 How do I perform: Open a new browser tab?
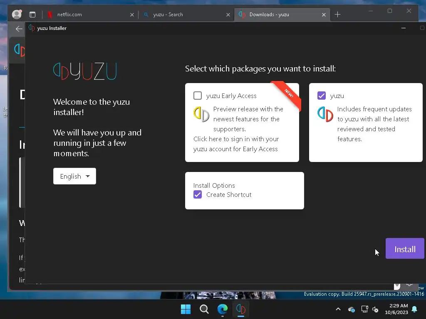tap(338, 15)
